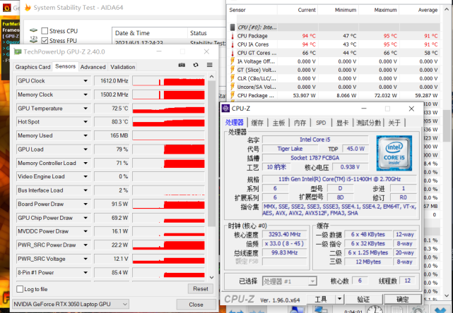
Task: Switch to 主板 tab in CPU-Z
Action: coord(278,123)
